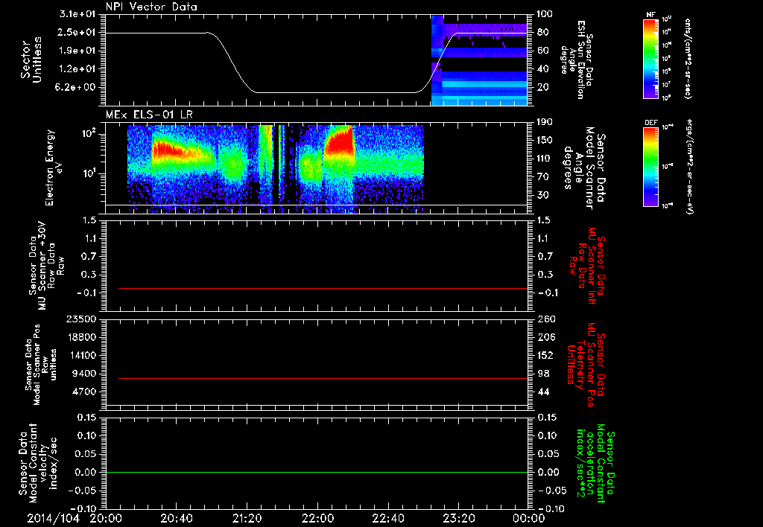Click the red line in Scanner Pos panel

point(323,378)
